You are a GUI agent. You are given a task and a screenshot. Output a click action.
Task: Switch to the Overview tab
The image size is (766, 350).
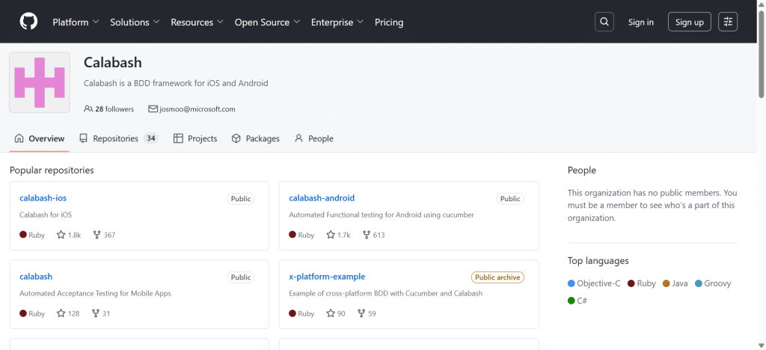(x=40, y=138)
